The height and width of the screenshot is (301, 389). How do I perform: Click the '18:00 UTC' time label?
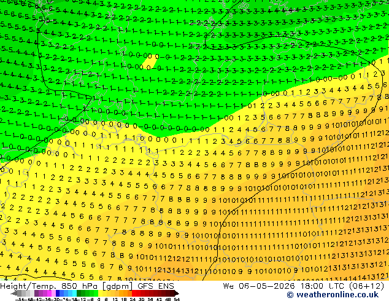(324, 286)
